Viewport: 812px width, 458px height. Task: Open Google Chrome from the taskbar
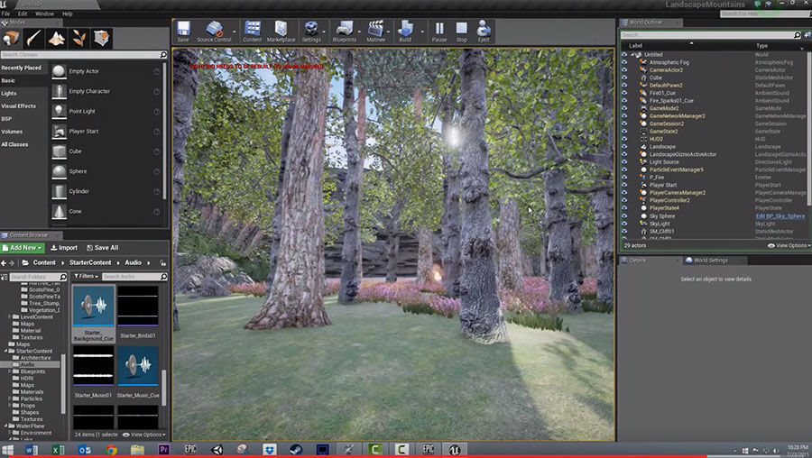click(111, 449)
